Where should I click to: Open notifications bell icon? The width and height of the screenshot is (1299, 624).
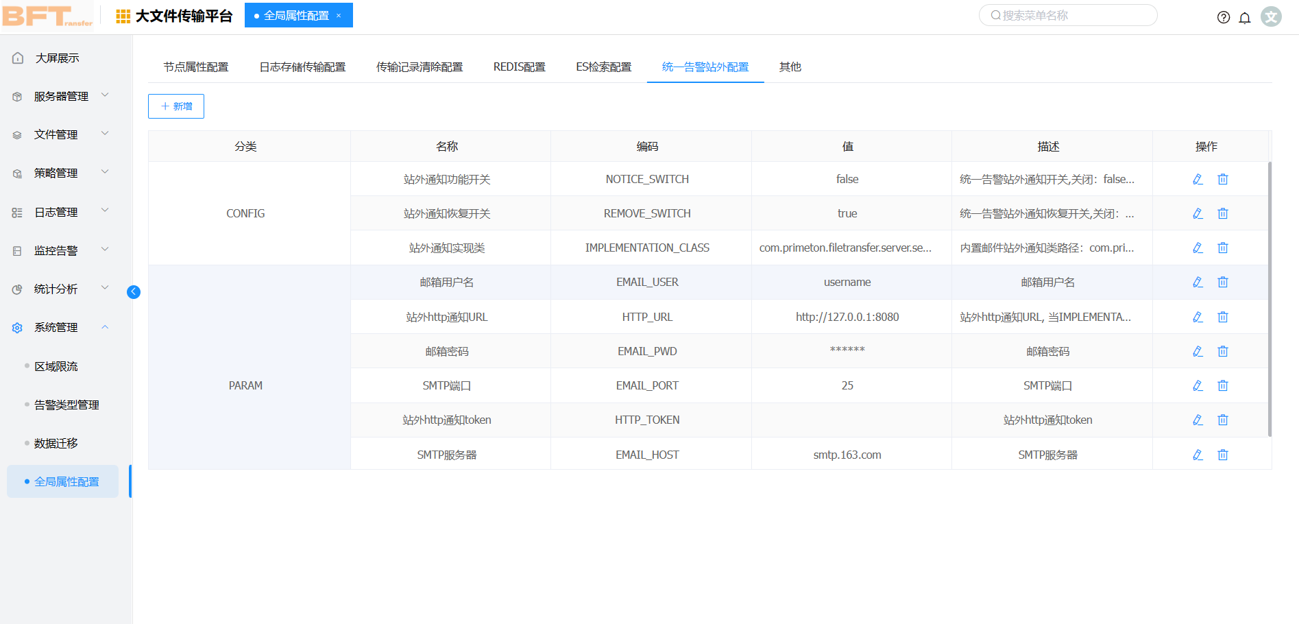tap(1245, 17)
